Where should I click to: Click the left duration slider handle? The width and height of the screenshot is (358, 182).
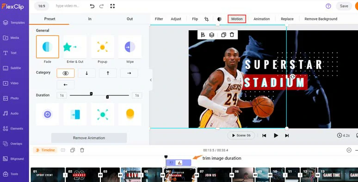click(x=91, y=94)
